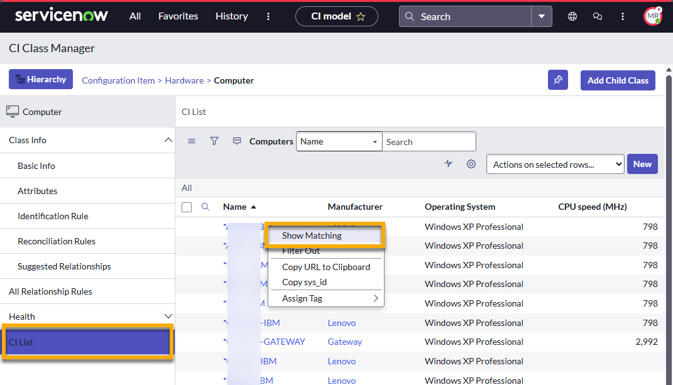Open the list personalize gear icon
This screenshot has width=673, height=385.
(x=471, y=164)
